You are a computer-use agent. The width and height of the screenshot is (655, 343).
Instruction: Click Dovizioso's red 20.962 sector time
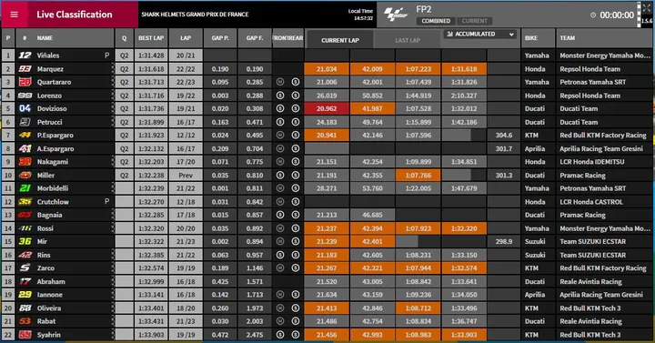327,108
